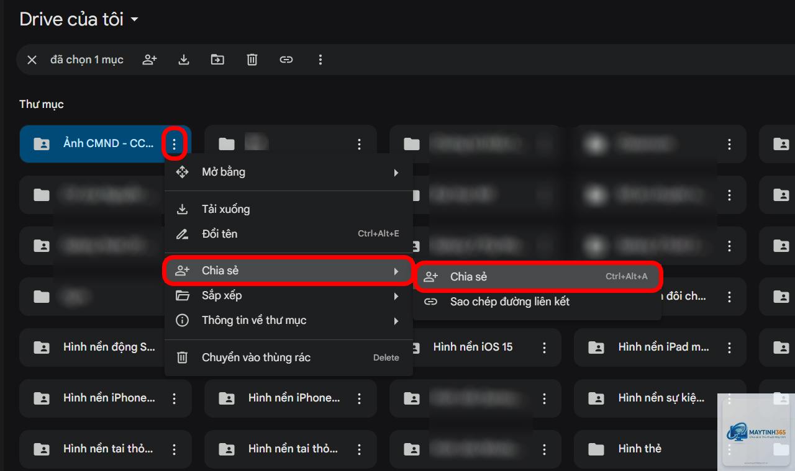The image size is (795, 471).
Task: Click the download icon in toolbar
Action: [184, 60]
